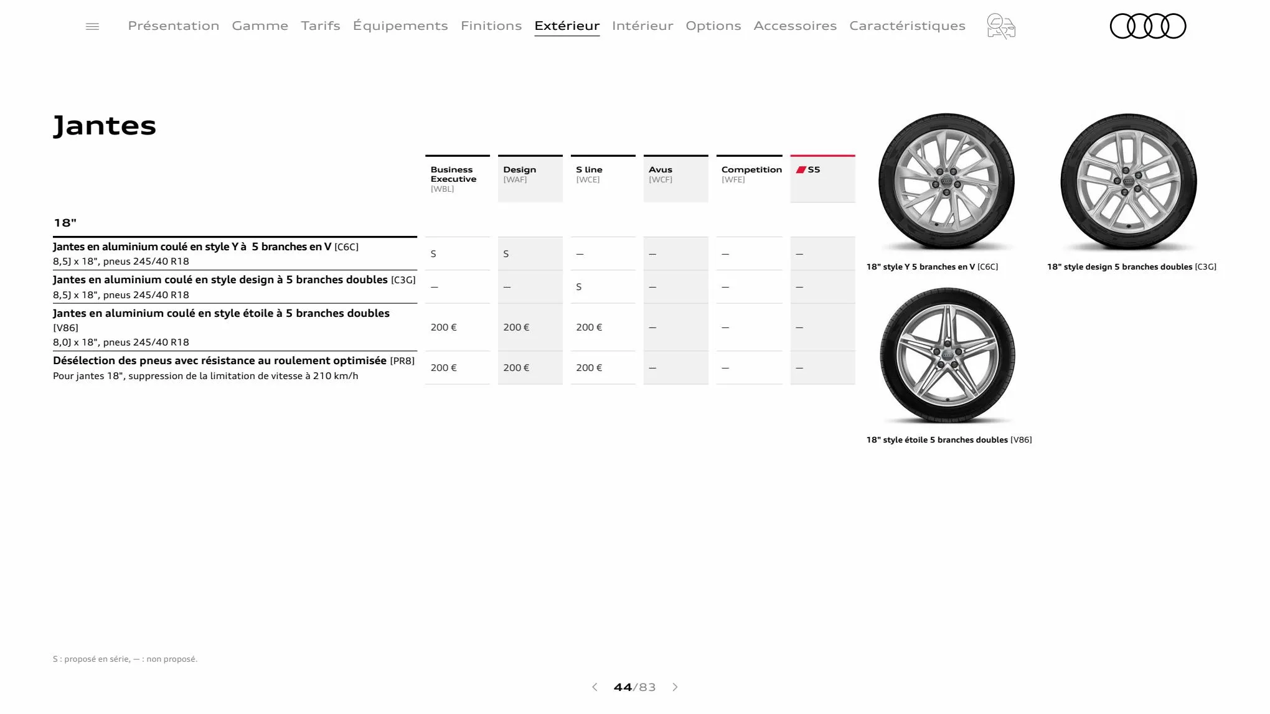Click the Désélection des pneus [PR8] row
Screen dimensions: 1270x714
[235, 368]
